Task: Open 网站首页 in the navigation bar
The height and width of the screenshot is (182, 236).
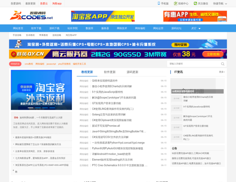Action: pyautogui.click(x=18, y=28)
